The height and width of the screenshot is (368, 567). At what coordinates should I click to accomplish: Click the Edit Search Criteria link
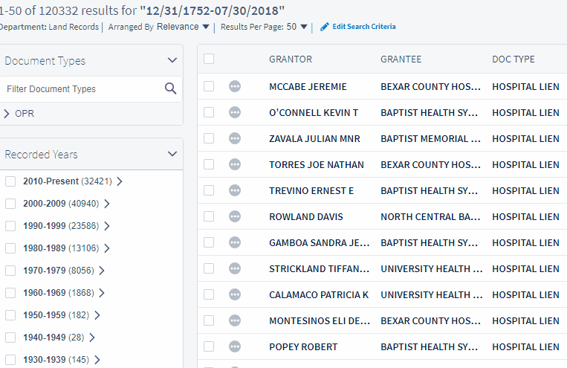click(364, 27)
